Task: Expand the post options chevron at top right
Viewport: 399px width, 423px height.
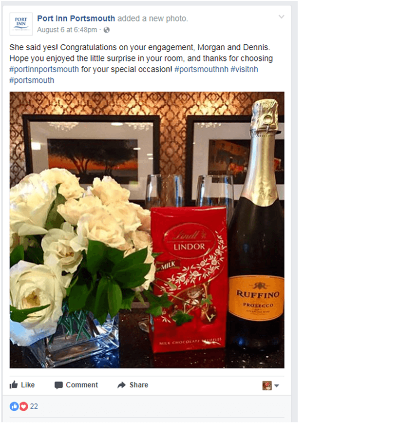Action: tap(282, 17)
